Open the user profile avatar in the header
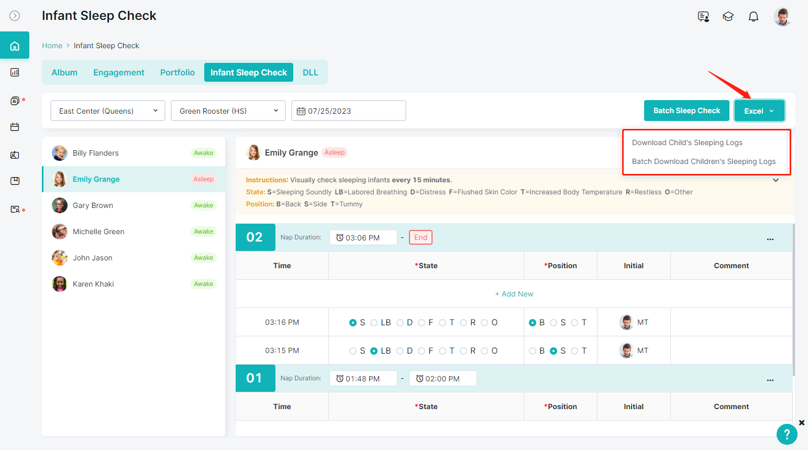 pos(782,17)
